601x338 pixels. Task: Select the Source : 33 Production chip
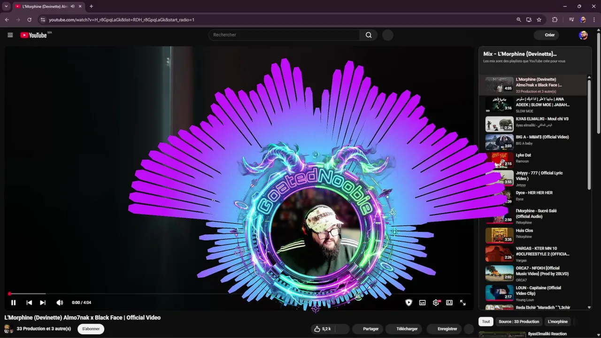519,322
